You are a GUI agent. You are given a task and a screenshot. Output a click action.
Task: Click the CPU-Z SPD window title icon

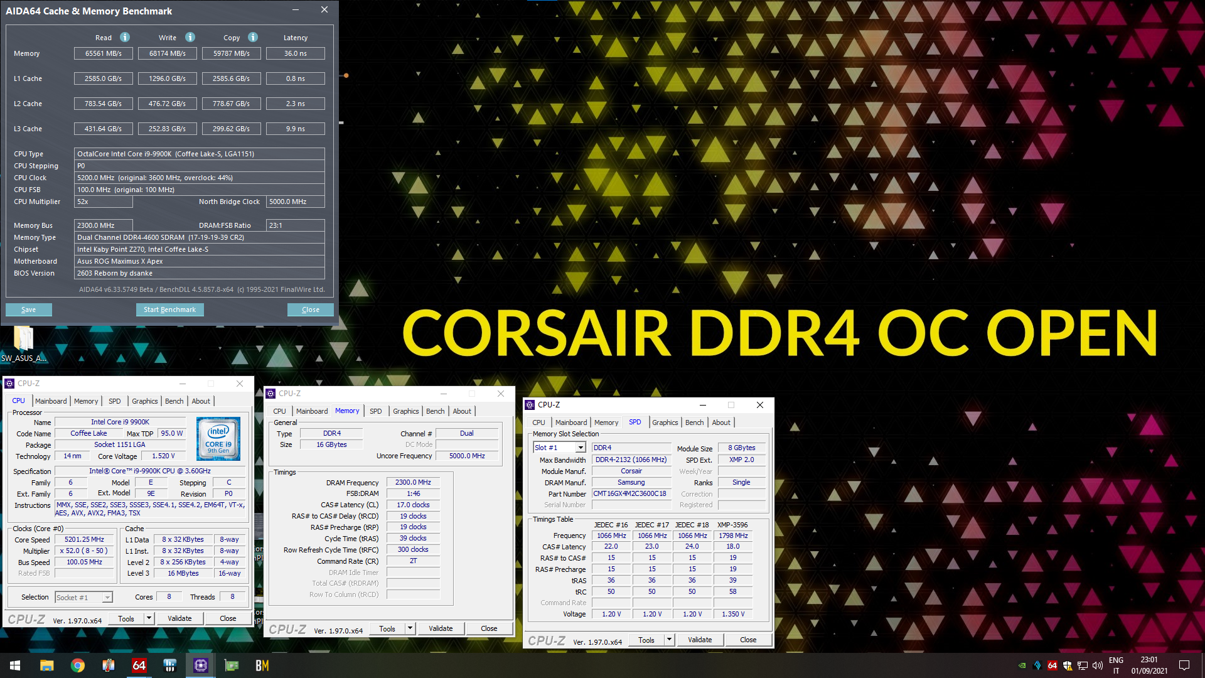click(x=530, y=405)
